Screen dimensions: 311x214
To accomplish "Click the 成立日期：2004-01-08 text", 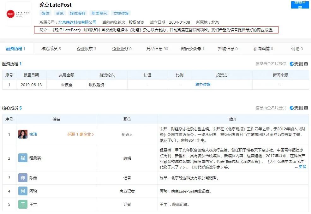I will (170, 22).
